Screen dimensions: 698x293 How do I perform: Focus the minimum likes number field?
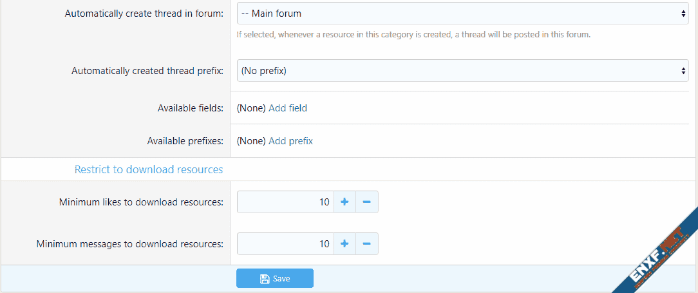click(x=285, y=202)
